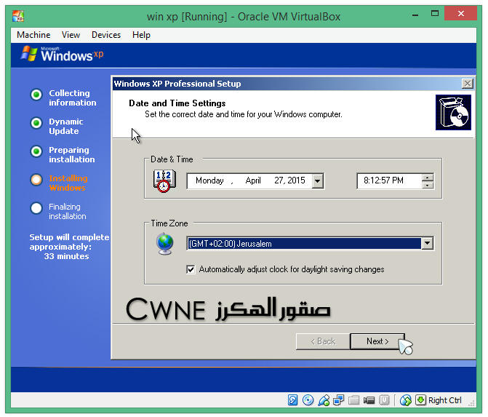Click the VirtualBox XP title bar icon
This screenshot has height=417, width=488.
tap(17, 16)
